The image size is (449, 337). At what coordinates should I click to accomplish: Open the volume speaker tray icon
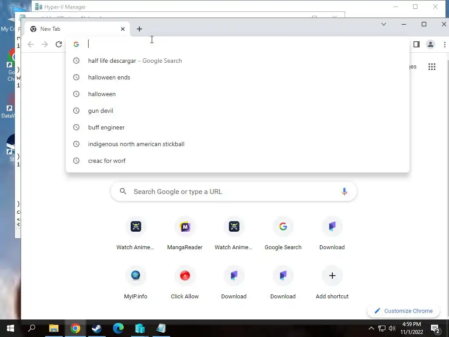coord(392,328)
